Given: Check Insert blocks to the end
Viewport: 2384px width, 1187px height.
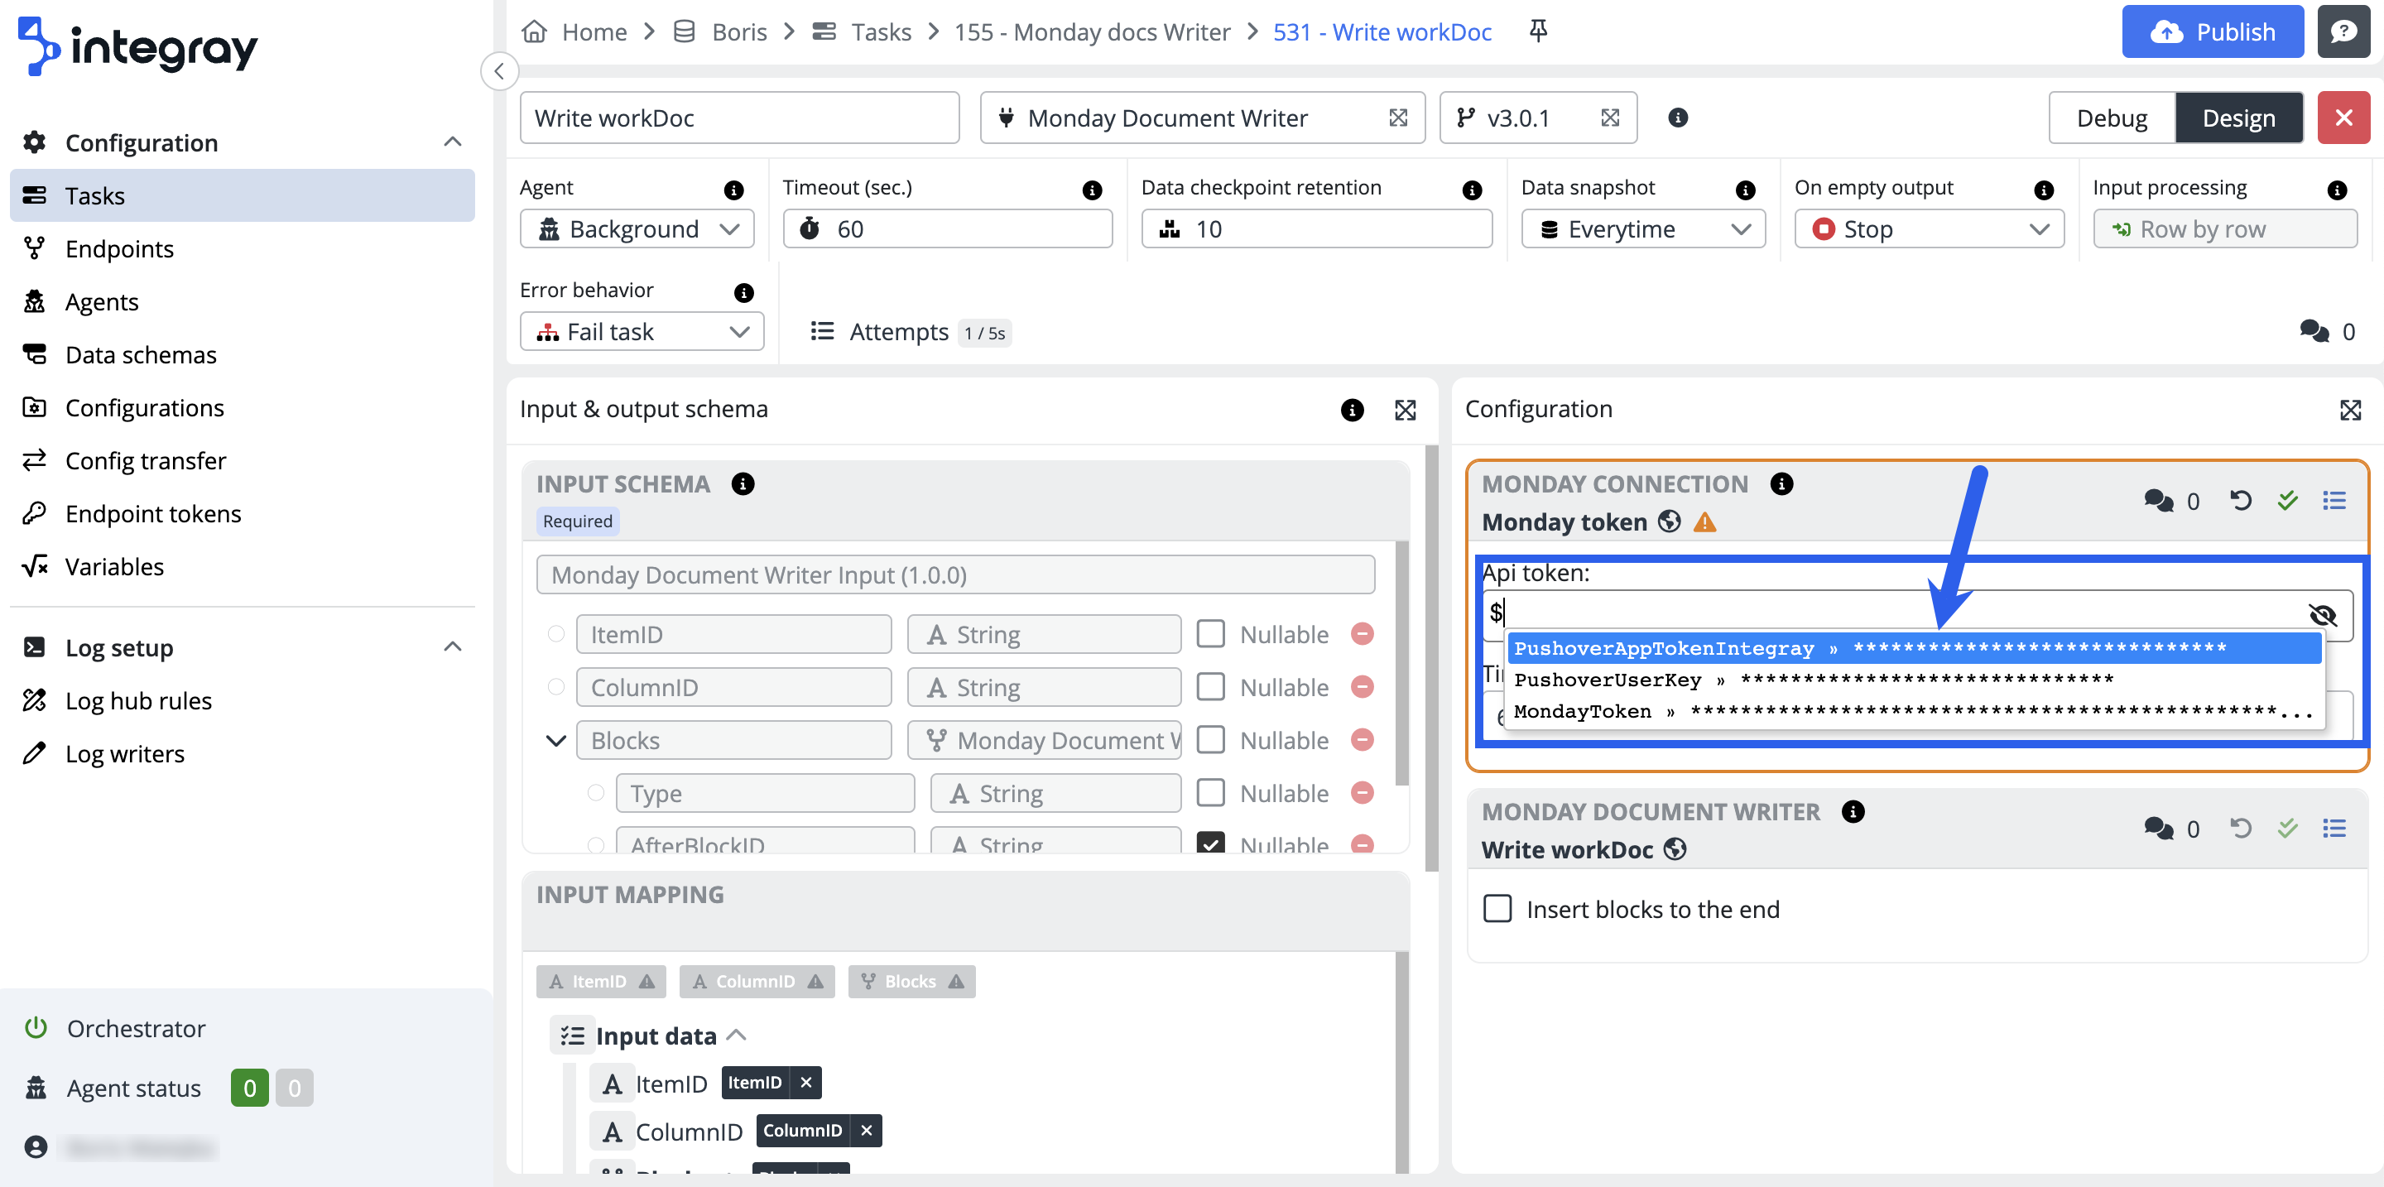Looking at the screenshot, I should tap(1497, 909).
